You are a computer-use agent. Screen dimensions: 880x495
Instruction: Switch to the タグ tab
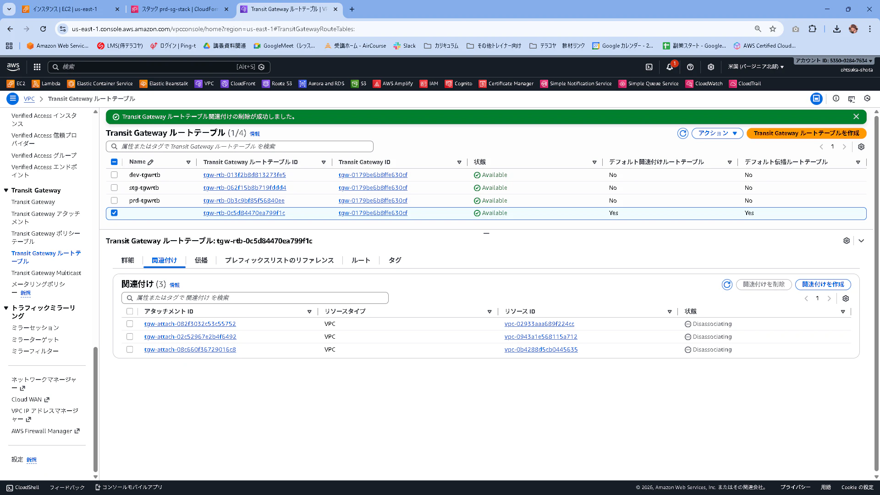point(395,260)
